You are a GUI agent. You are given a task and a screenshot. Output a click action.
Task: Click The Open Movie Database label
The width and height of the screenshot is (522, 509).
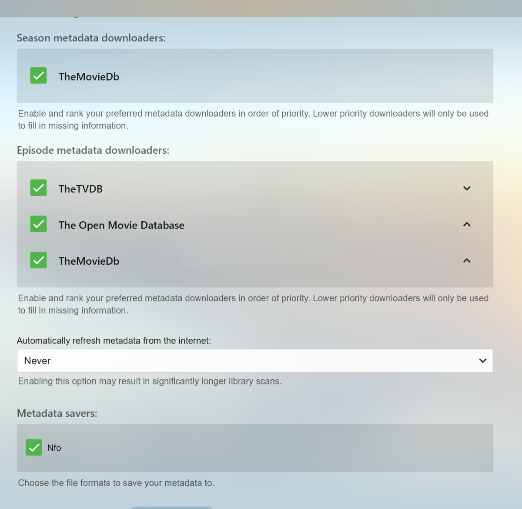[x=121, y=225]
